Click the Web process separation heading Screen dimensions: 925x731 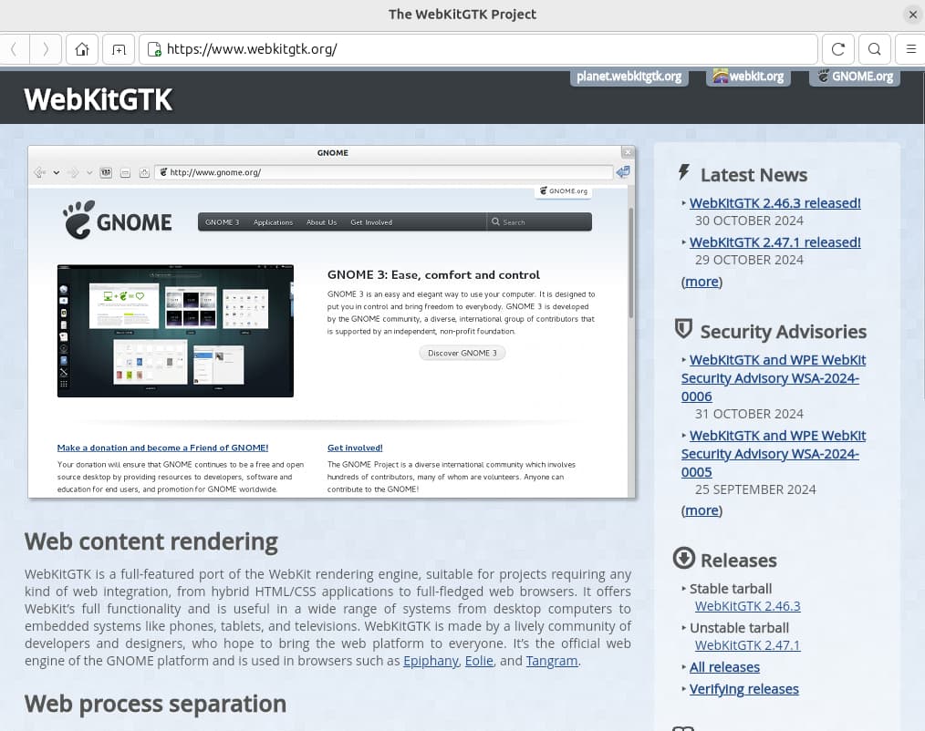(x=155, y=704)
